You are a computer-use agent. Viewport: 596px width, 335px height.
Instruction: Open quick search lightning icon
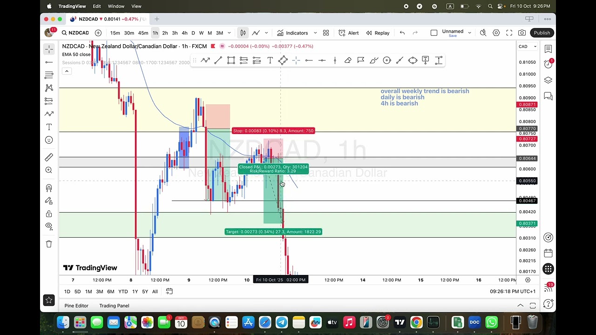(x=483, y=33)
